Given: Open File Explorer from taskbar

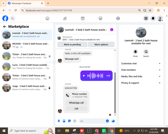Looking at the screenshot, I should (67, 131).
